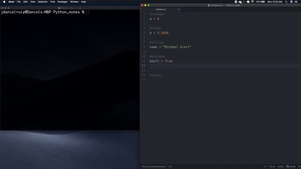Image resolution: width=301 pixels, height=169 pixels.
Task: Open the Selection menu
Action: [x=43, y=2]
